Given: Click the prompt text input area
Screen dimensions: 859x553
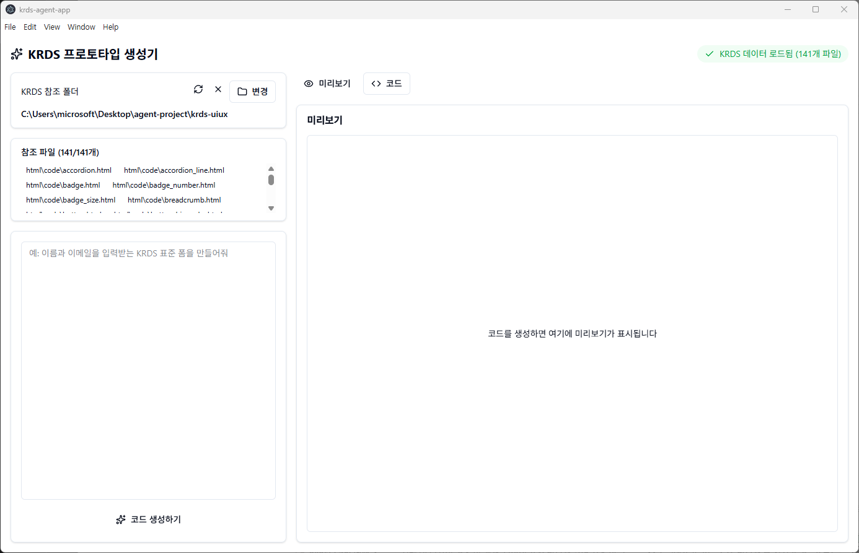Looking at the screenshot, I should point(148,370).
